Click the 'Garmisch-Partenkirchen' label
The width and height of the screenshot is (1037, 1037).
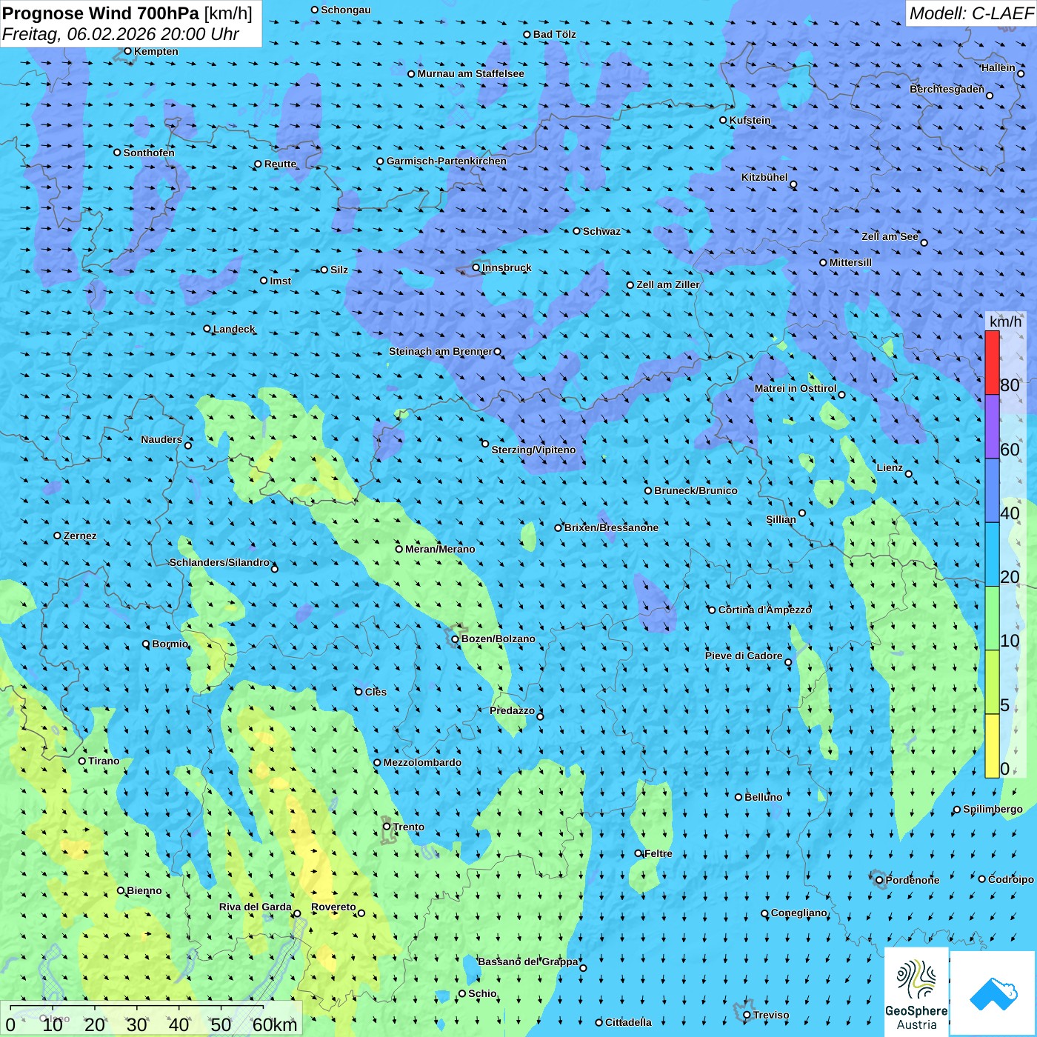(447, 161)
